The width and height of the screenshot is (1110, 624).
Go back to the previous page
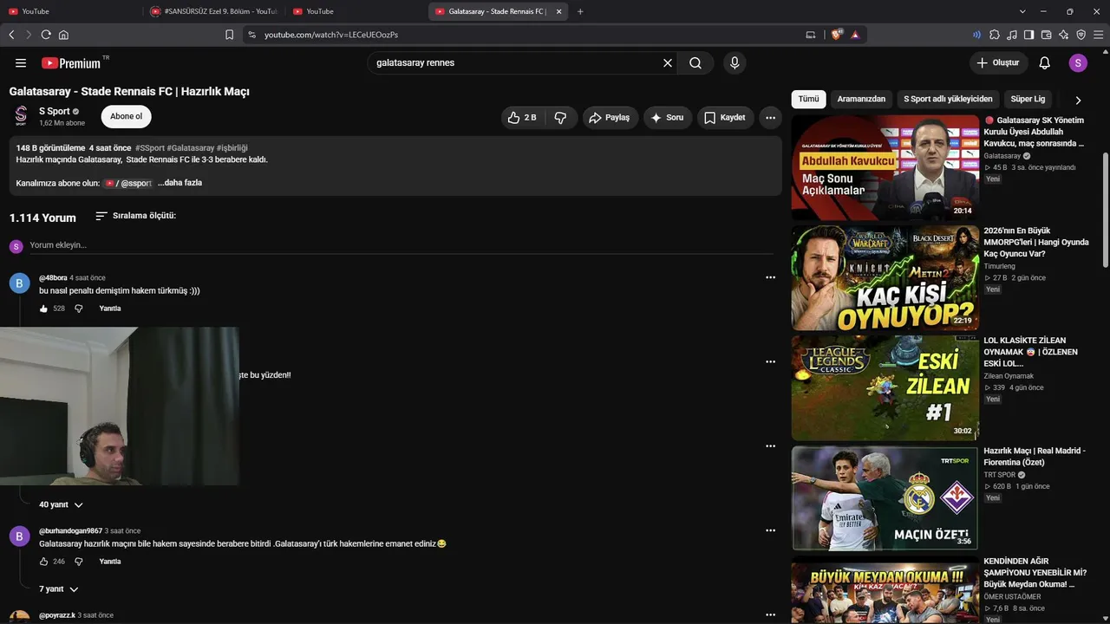click(x=11, y=35)
